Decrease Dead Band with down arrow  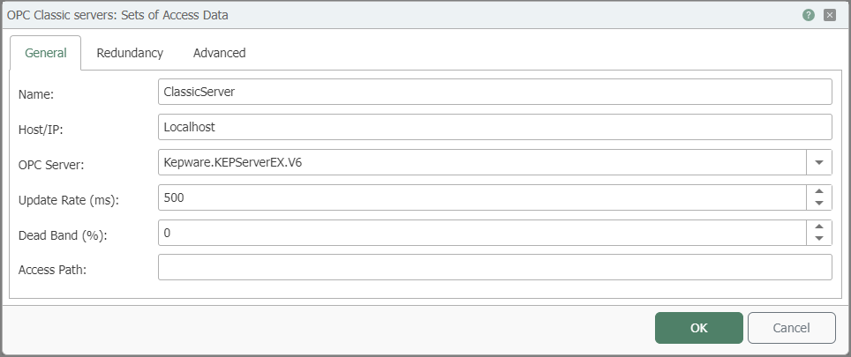[819, 239]
